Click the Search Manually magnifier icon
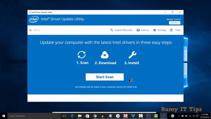This screenshot has width=211, height=119. (112, 30)
